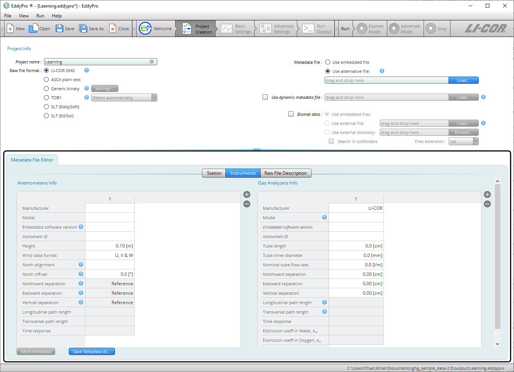
Task: Save the project via Save icon
Action: [x=65, y=29]
